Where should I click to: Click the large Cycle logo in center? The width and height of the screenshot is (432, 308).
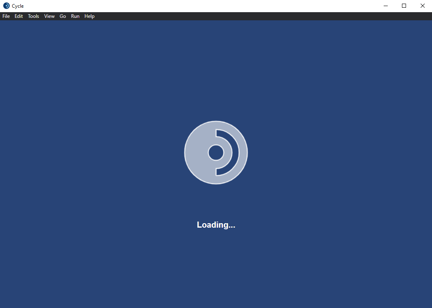pos(216,153)
